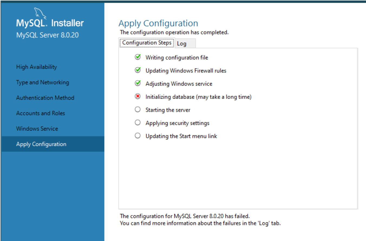Click the configuration failed status message

pos(185,216)
